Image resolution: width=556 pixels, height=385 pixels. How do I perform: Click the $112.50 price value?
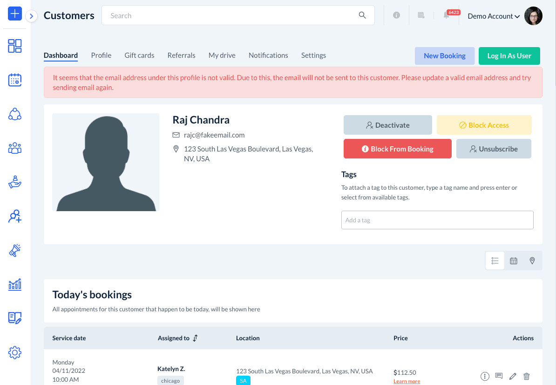405,372
